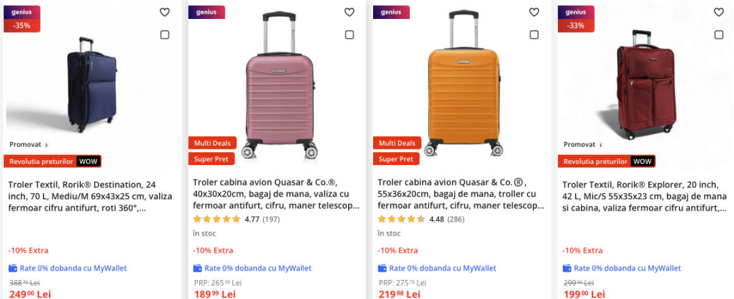734x299 pixels.
Task: Favorite the navy Rorik Destination troler
Action: pyautogui.click(x=164, y=12)
